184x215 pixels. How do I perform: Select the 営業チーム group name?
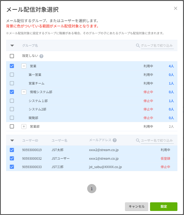pos(36,83)
